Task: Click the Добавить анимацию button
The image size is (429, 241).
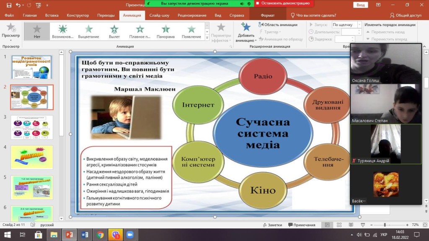Action: pyautogui.click(x=246, y=32)
